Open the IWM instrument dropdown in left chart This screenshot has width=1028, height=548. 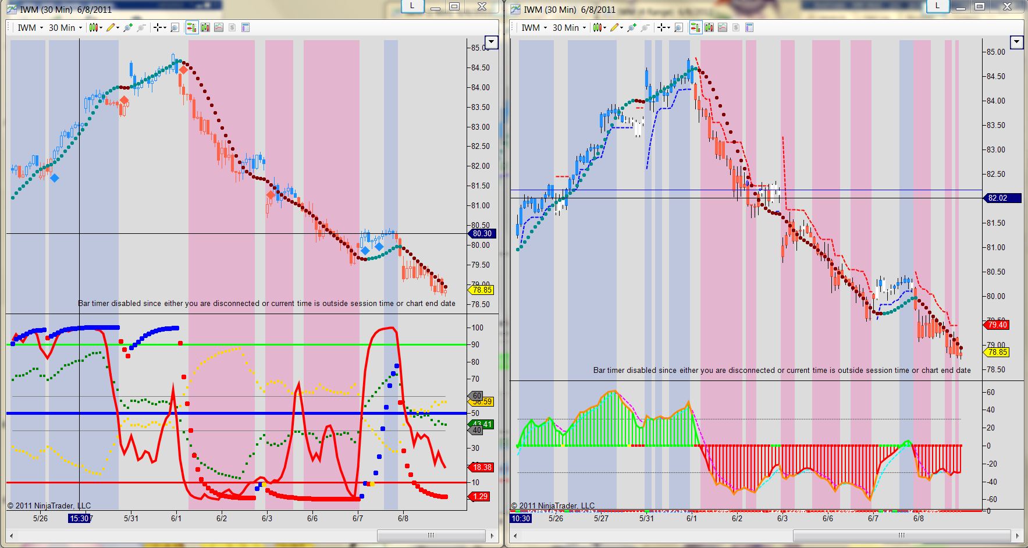click(x=30, y=27)
